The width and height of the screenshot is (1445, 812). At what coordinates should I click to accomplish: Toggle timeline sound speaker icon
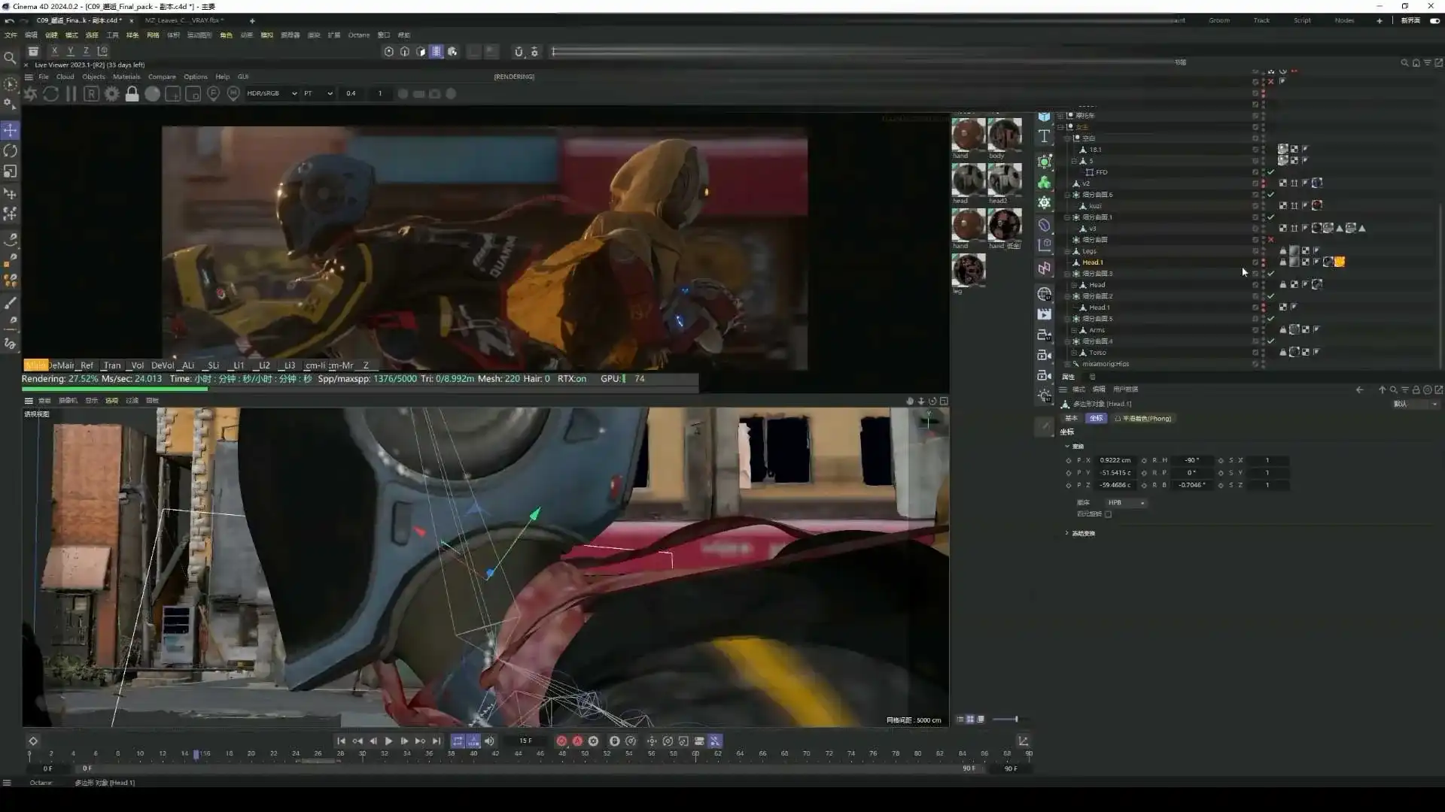[x=489, y=741]
